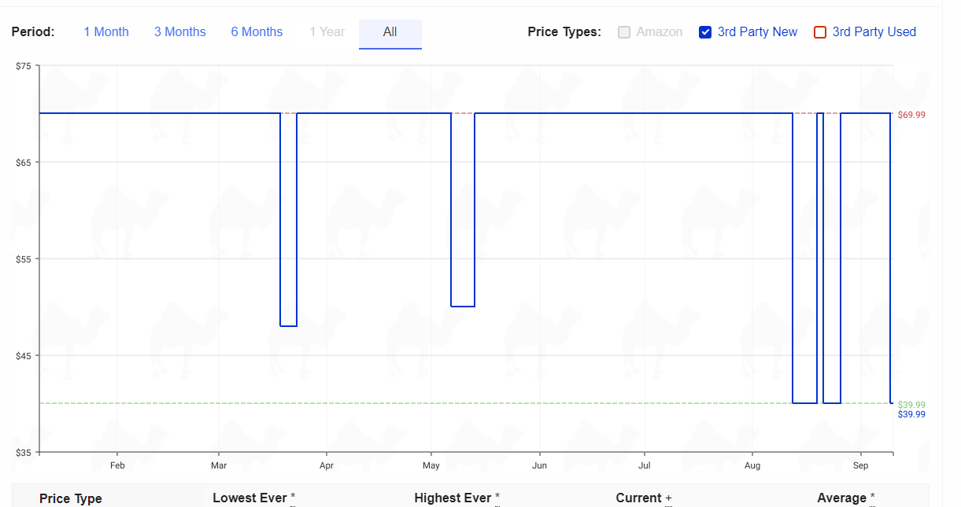
Task: Click the $65 y-axis label
Action: (x=24, y=163)
